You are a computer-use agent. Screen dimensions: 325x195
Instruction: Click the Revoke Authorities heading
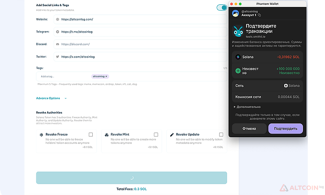49,113
